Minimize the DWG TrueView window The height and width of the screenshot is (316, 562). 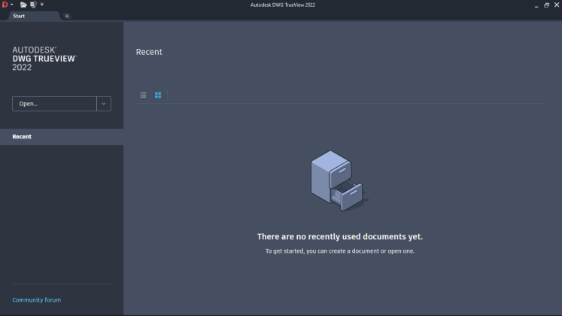click(536, 5)
